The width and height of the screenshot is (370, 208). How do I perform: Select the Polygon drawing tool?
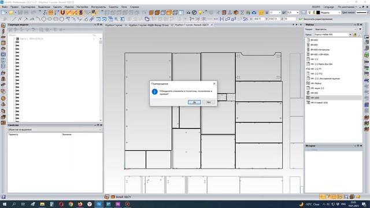(x=62, y=19)
